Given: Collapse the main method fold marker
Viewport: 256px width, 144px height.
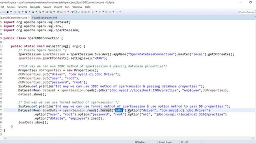Looking at the screenshot, I should 2,46.
